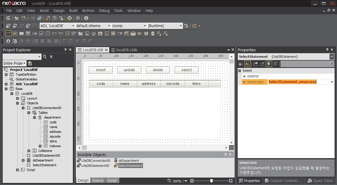
Task: Click LiteDBStatement00 in Invisible Objects
Action: coord(93,166)
